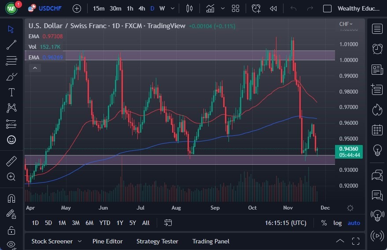Open the user profile menu avatar

pos(11,8)
